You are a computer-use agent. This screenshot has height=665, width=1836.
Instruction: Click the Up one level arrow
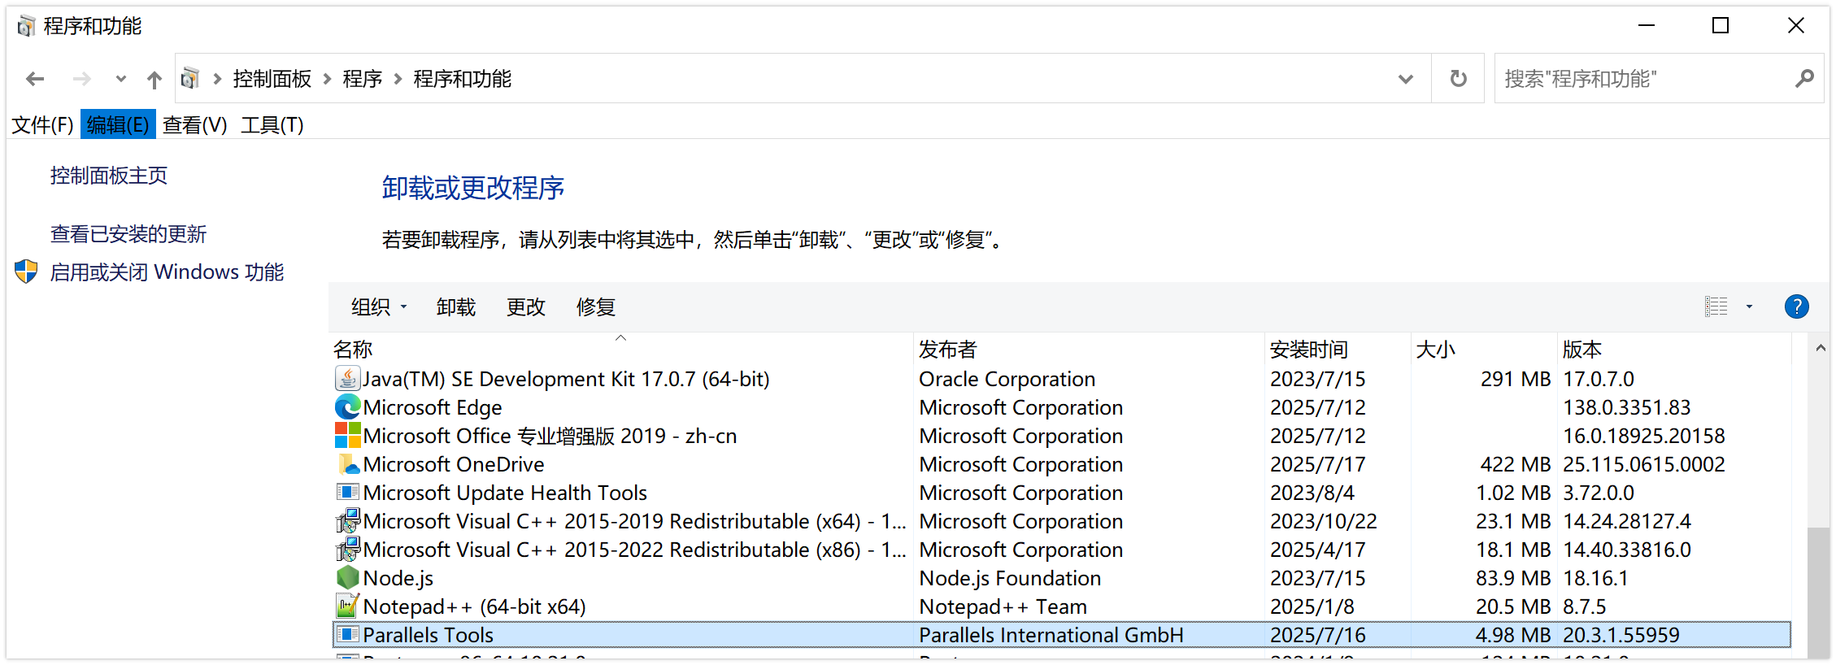tap(154, 79)
